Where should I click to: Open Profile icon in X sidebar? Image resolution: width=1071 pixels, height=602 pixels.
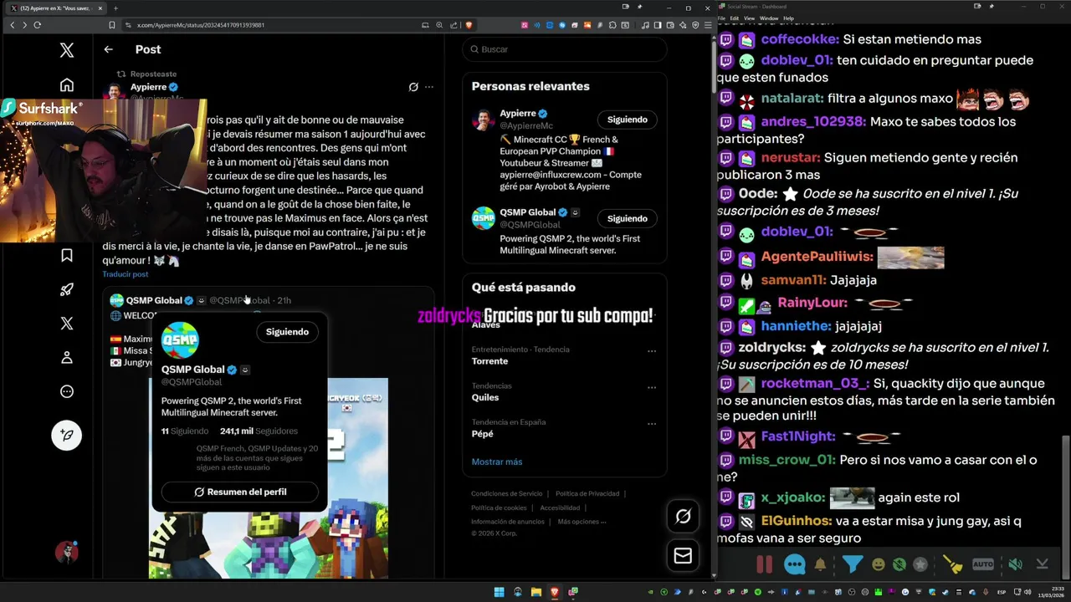[67, 358]
